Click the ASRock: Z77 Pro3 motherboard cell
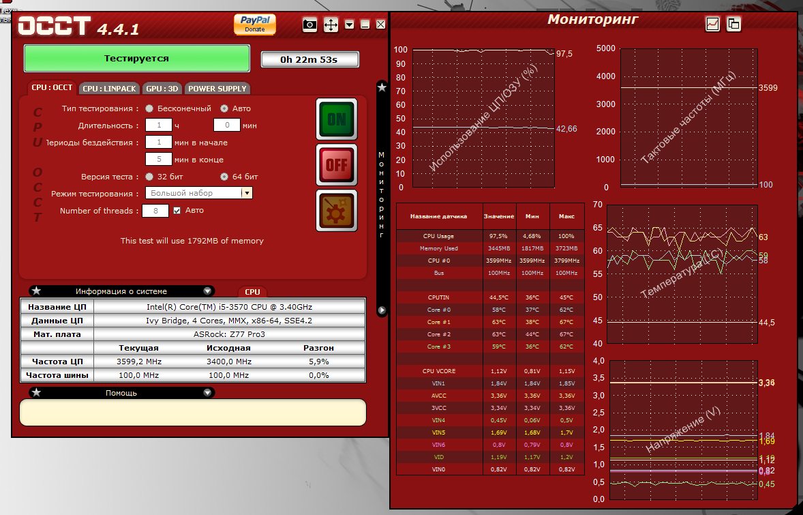The height and width of the screenshot is (515, 803). coord(230,334)
